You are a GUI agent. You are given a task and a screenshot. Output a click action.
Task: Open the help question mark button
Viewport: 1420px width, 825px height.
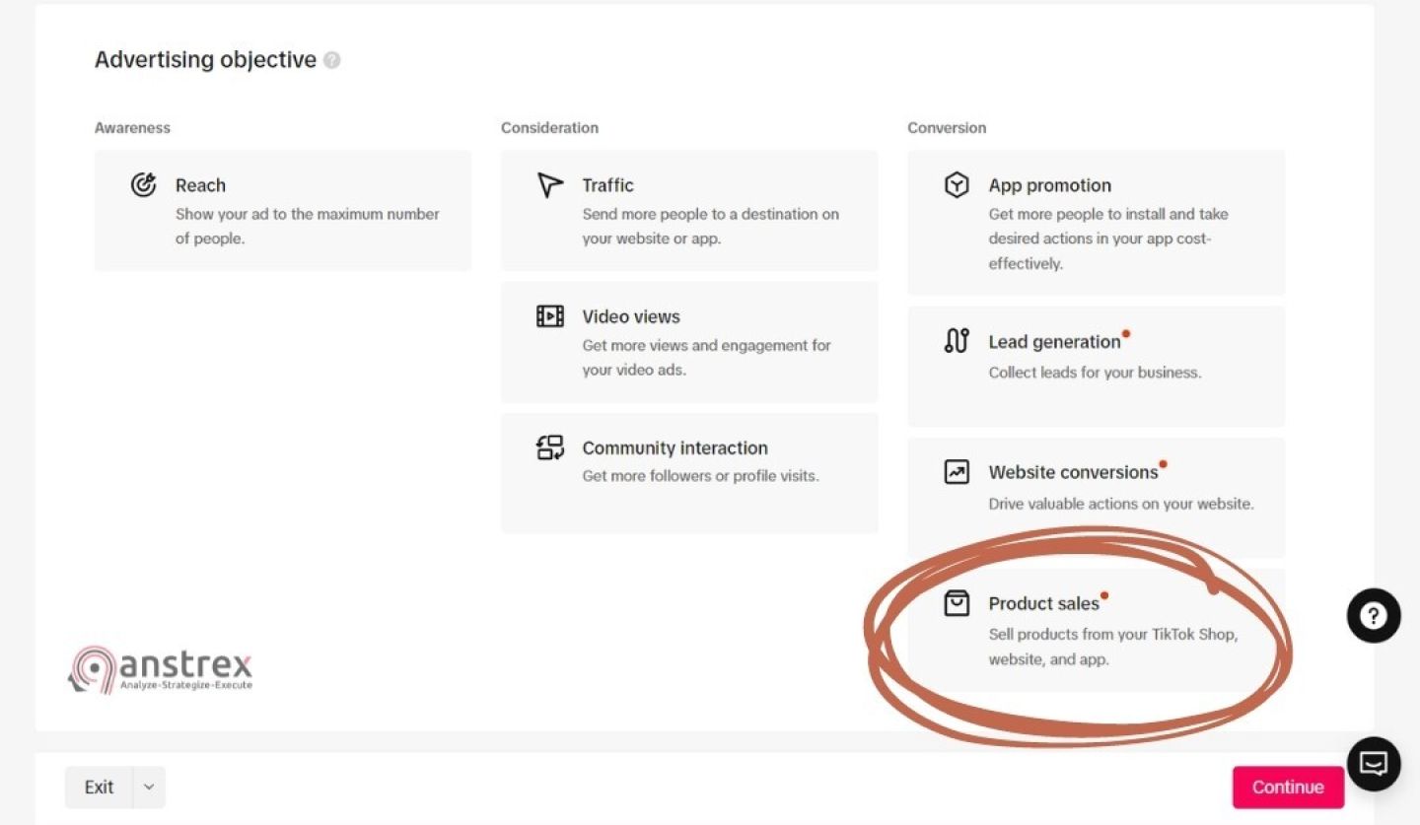tap(1374, 616)
